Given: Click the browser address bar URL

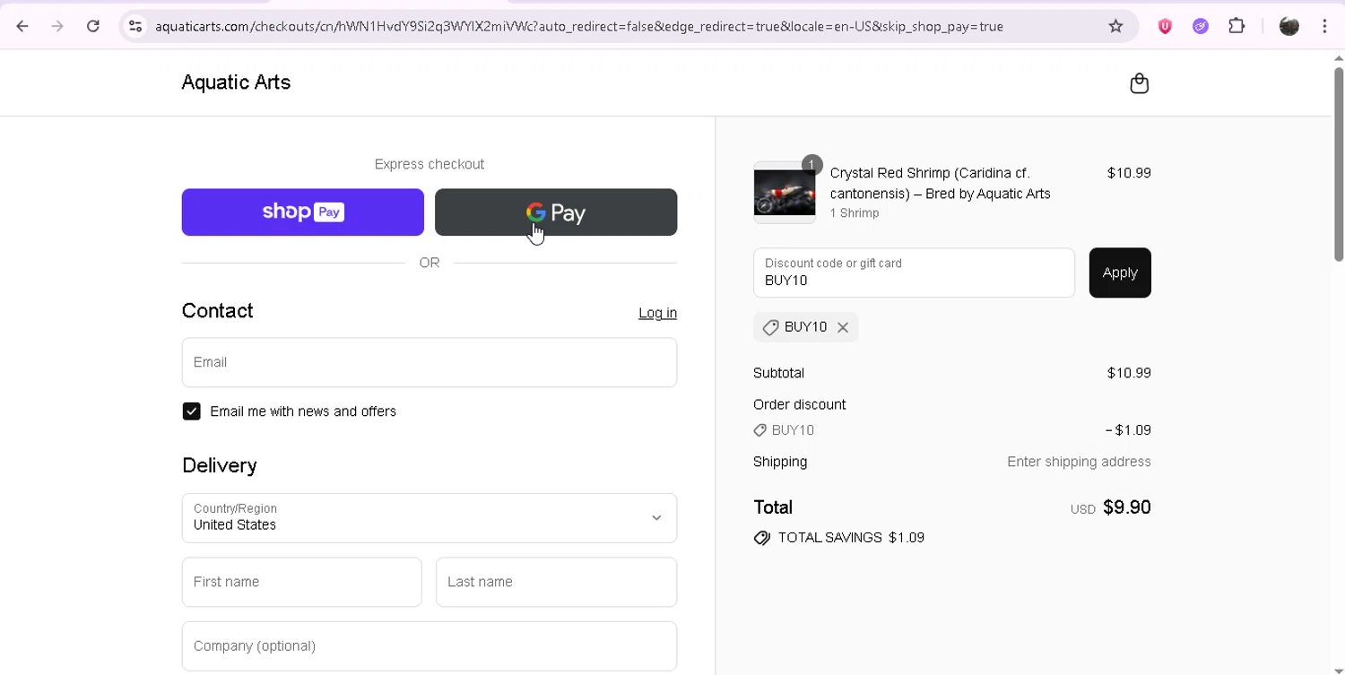Looking at the screenshot, I should (x=578, y=26).
